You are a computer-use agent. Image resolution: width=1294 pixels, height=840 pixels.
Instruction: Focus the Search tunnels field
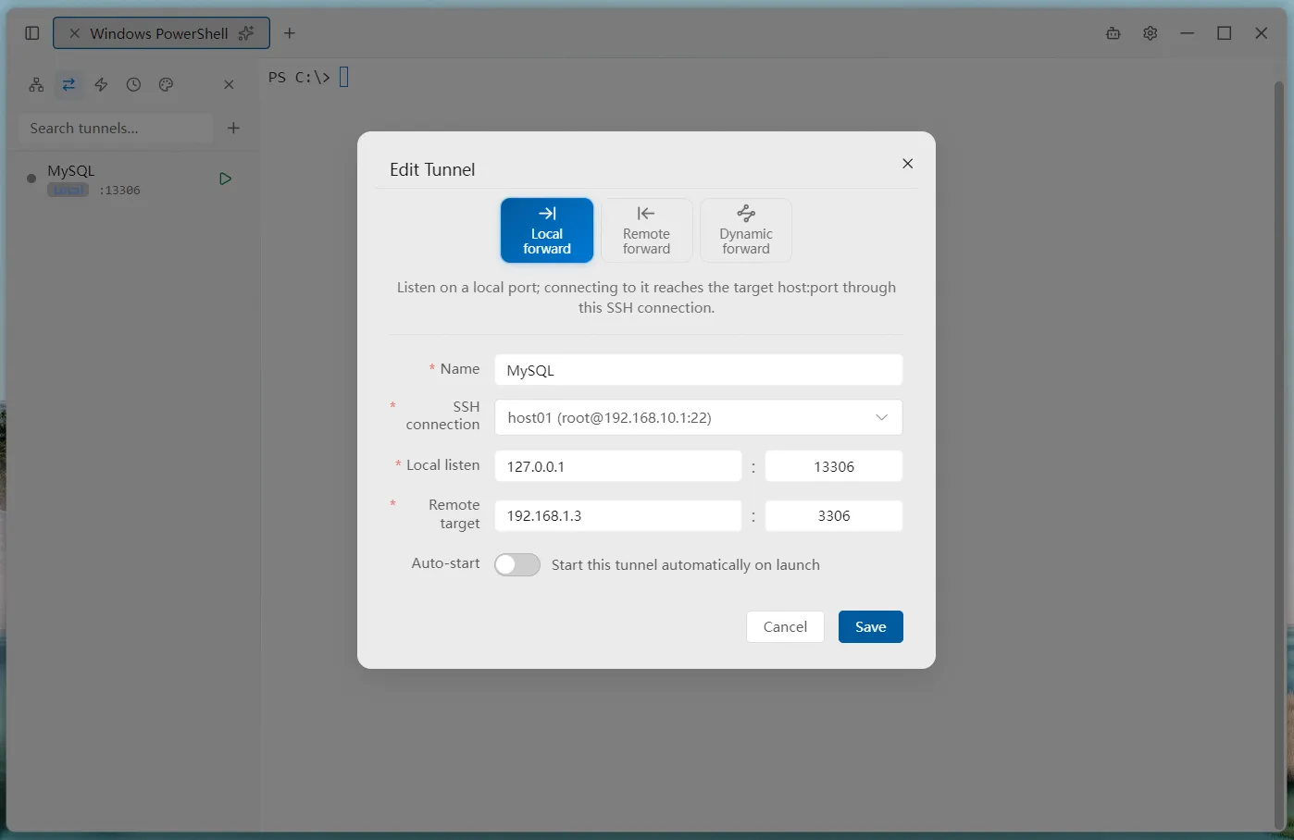click(116, 128)
